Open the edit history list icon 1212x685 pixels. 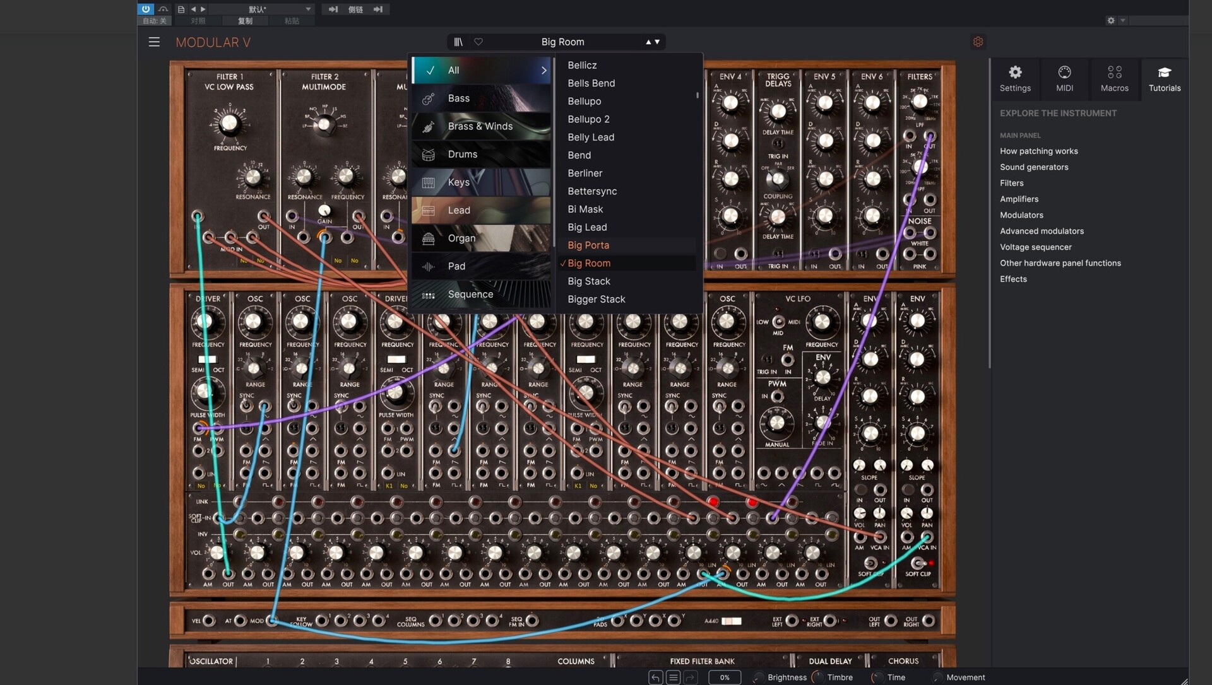[673, 677]
